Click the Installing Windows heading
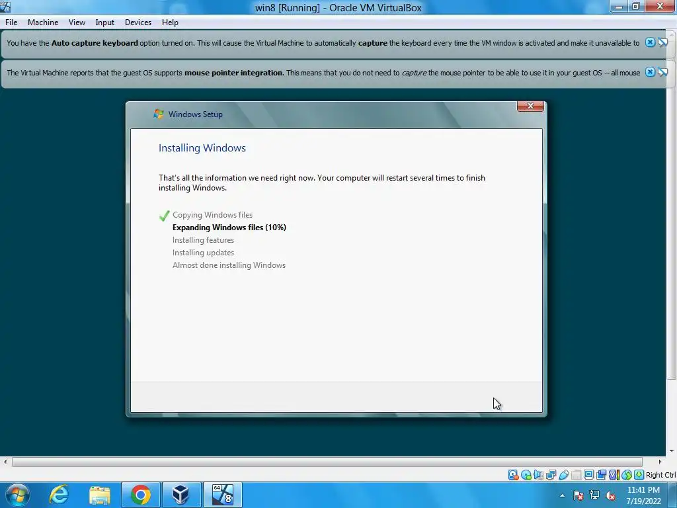The height and width of the screenshot is (508, 677). pyautogui.click(x=202, y=148)
